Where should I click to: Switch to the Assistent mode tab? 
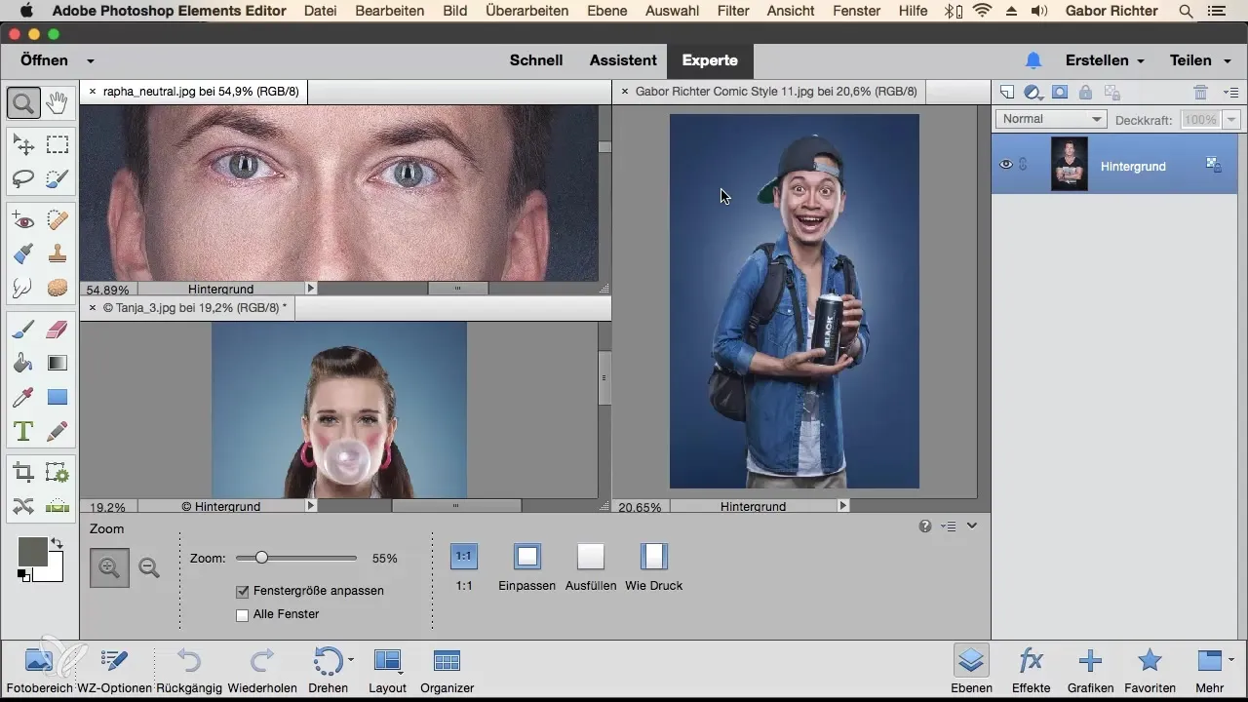pos(623,60)
